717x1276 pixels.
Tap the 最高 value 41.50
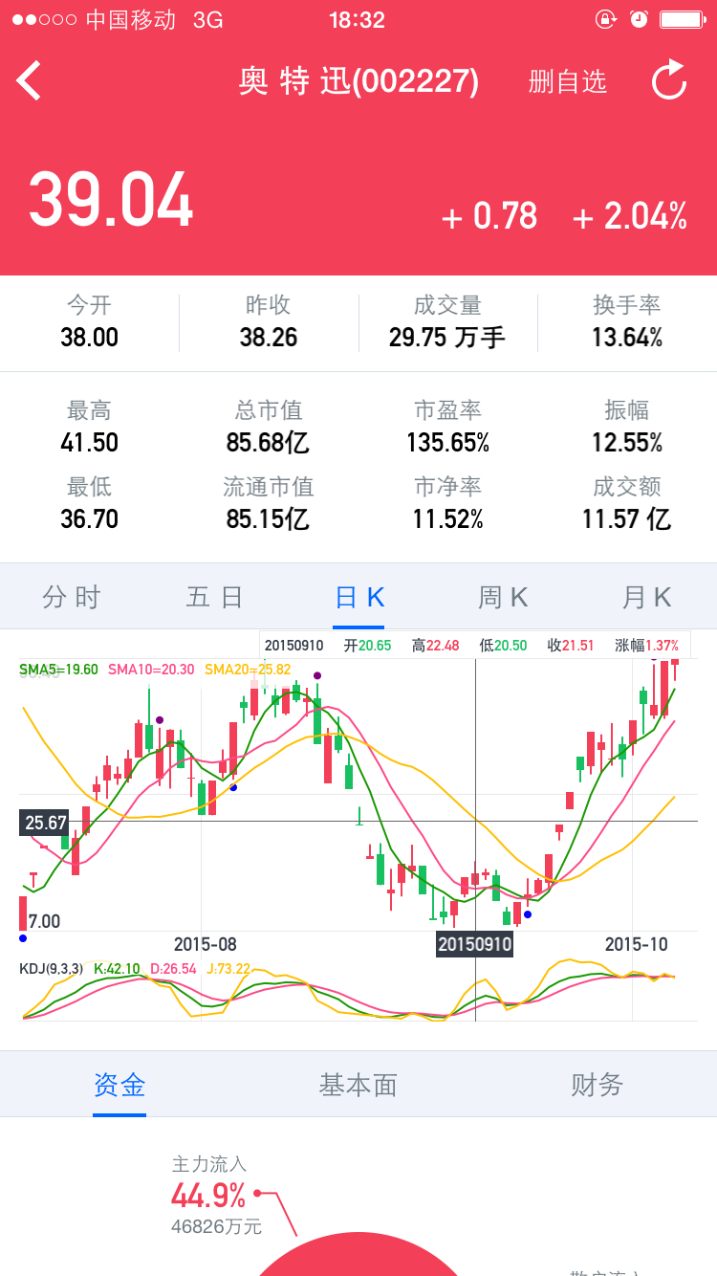(89, 443)
